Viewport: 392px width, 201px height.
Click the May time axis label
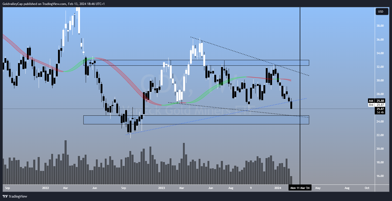click(x=318, y=188)
